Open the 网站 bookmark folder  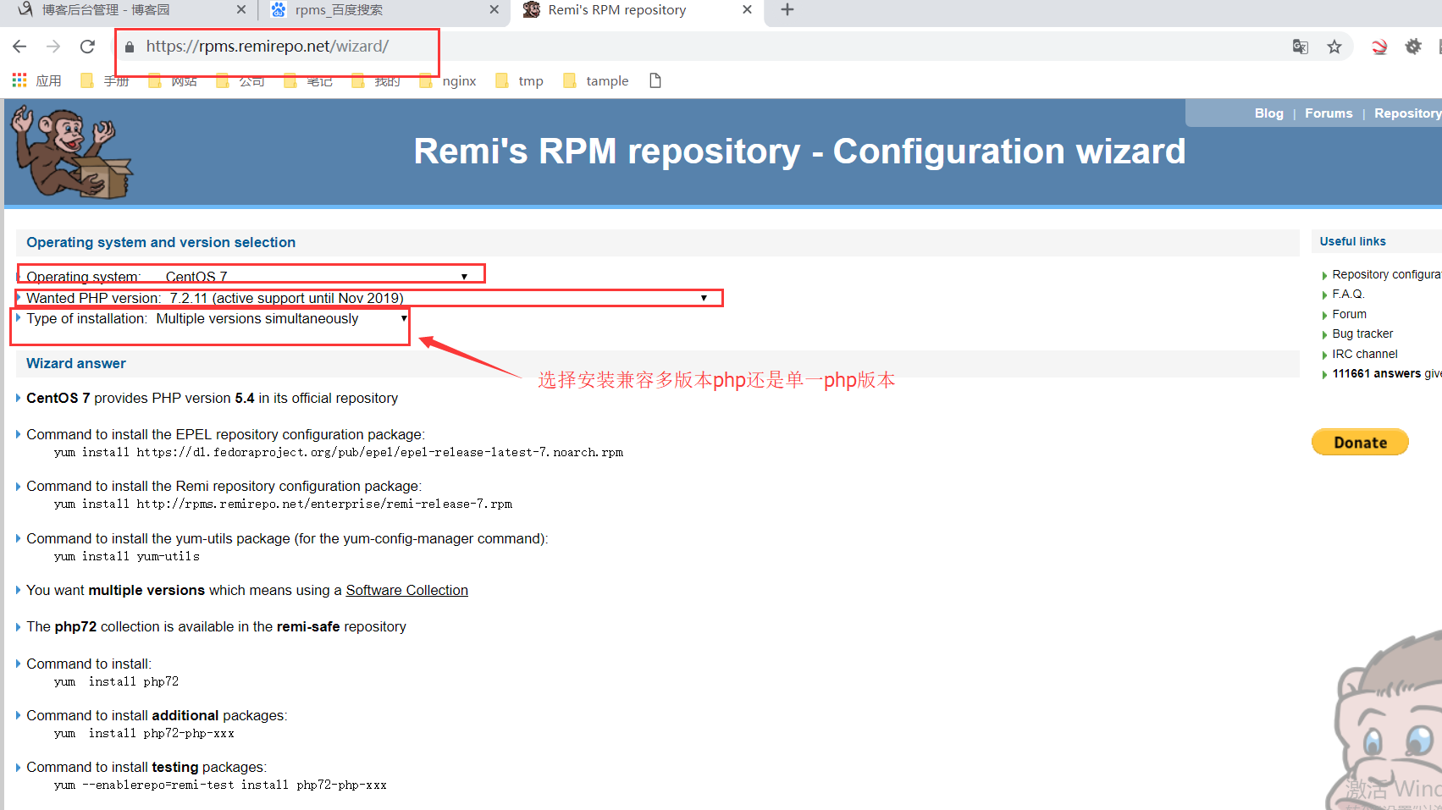pos(173,80)
